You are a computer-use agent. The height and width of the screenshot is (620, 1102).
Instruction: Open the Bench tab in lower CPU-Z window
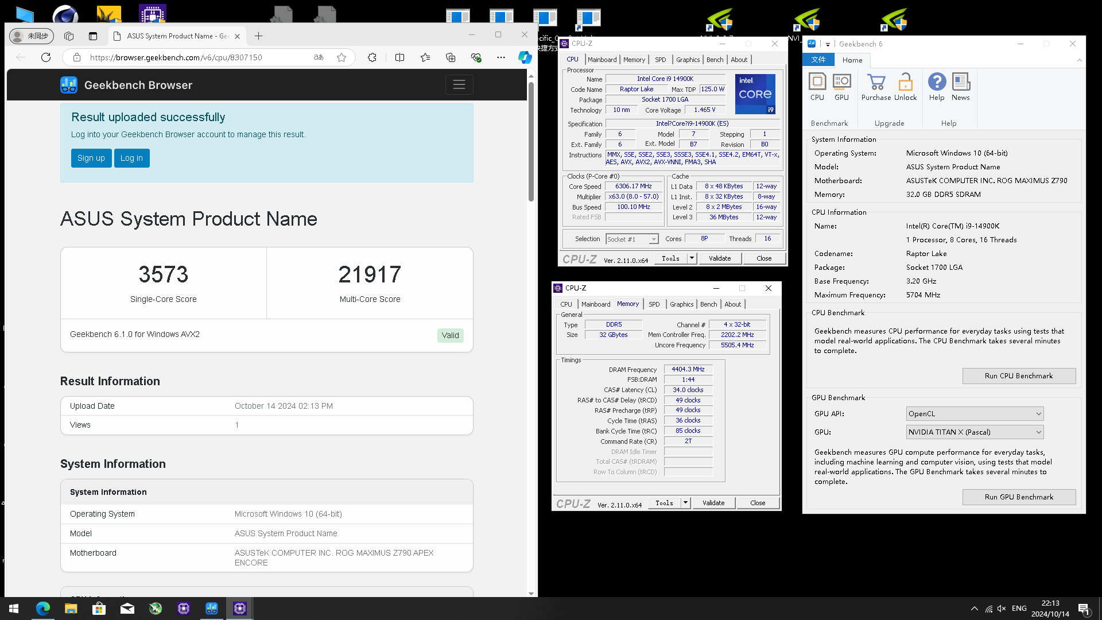pyautogui.click(x=708, y=304)
